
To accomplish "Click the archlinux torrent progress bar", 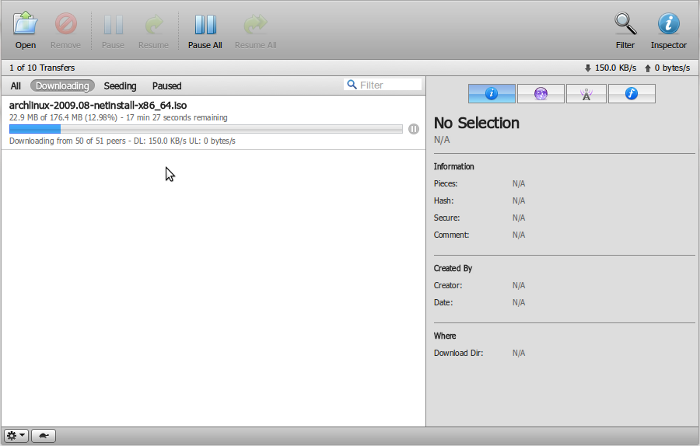I will pyautogui.click(x=205, y=129).
